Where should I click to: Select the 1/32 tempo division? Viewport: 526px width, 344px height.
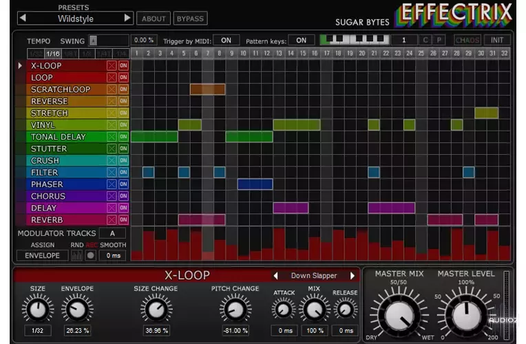point(36,54)
